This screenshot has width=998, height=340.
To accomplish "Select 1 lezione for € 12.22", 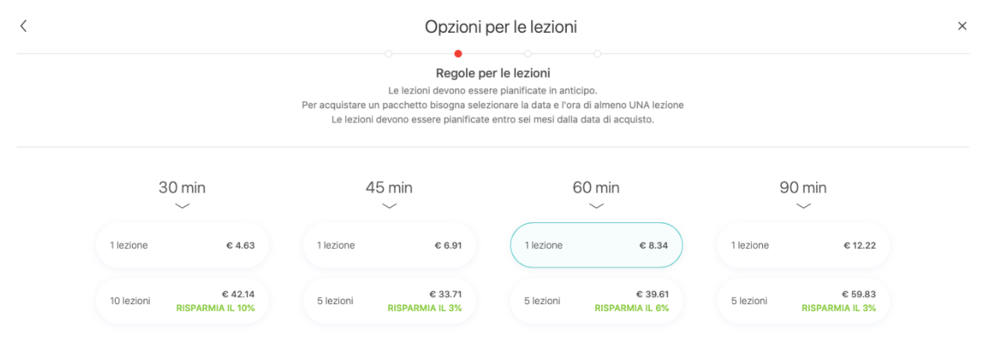I will tap(804, 245).
